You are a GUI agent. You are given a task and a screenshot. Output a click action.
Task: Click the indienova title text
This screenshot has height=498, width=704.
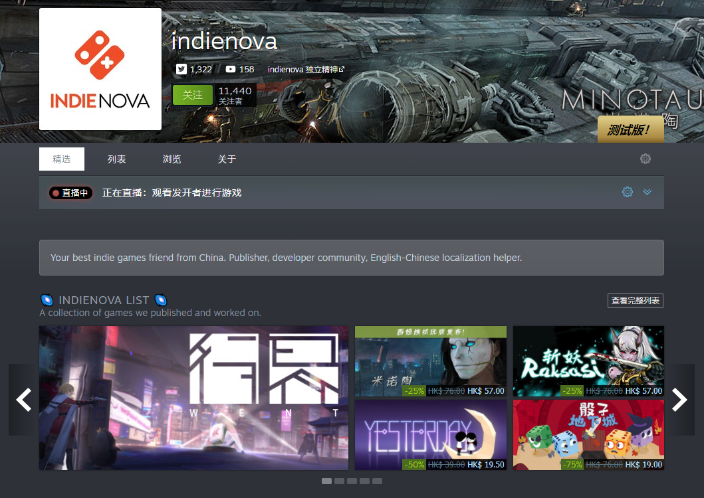224,41
